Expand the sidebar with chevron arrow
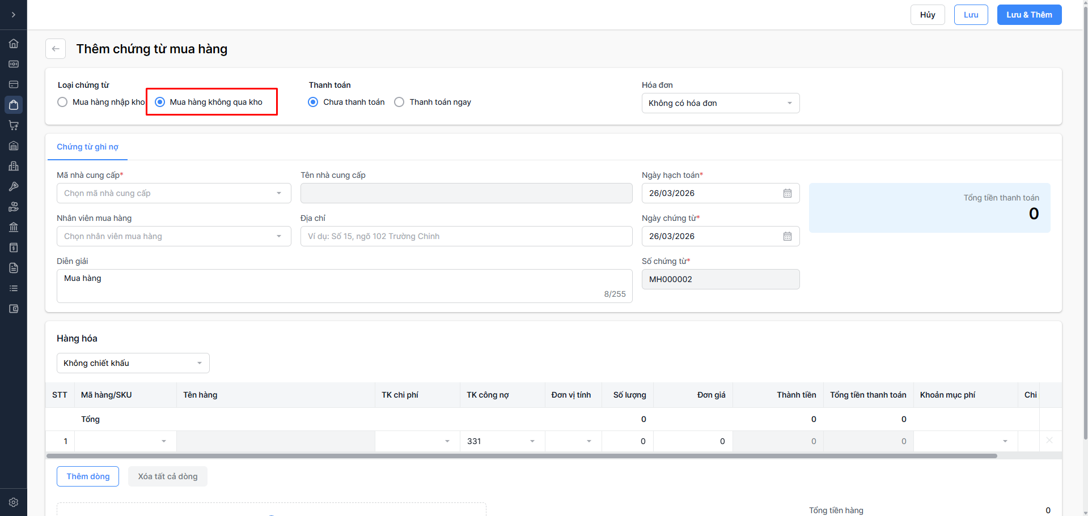The height and width of the screenshot is (516, 1088). [x=14, y=15]
